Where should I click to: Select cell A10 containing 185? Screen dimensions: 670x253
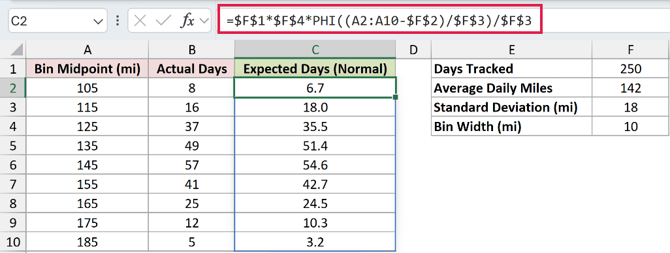(x=87, y=242)
